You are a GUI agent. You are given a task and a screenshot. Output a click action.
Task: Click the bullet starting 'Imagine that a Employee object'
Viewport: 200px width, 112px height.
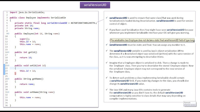coord(151,67)
